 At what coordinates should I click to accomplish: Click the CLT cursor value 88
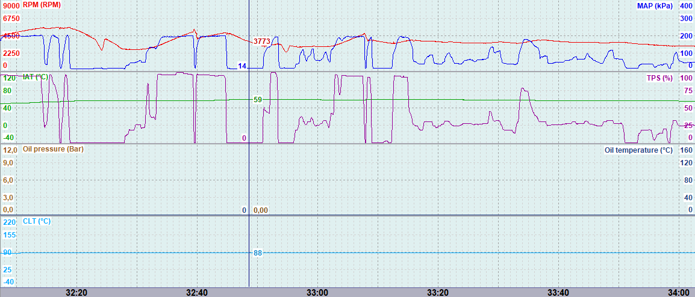tap(258, 253)
